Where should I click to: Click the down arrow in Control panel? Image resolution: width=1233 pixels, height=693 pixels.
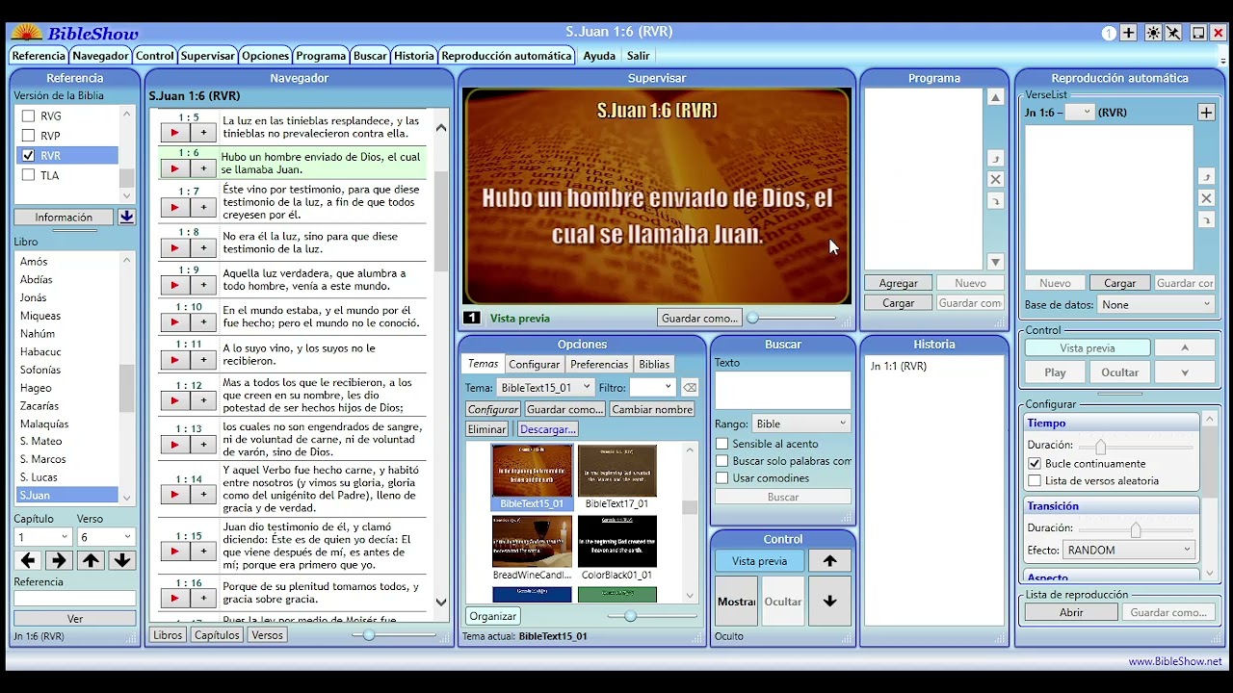click(x=829, y=602)
